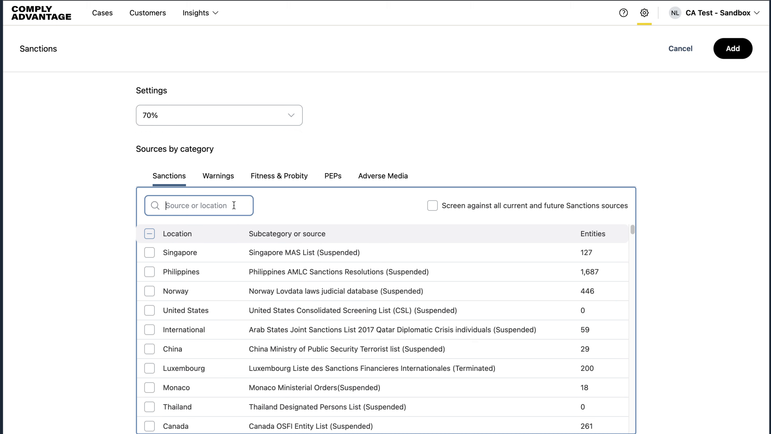Viewport: 771px width, 434px height.
Task: Select the Norway Lovdata source checkbox
Action: (x=149, y=291)
